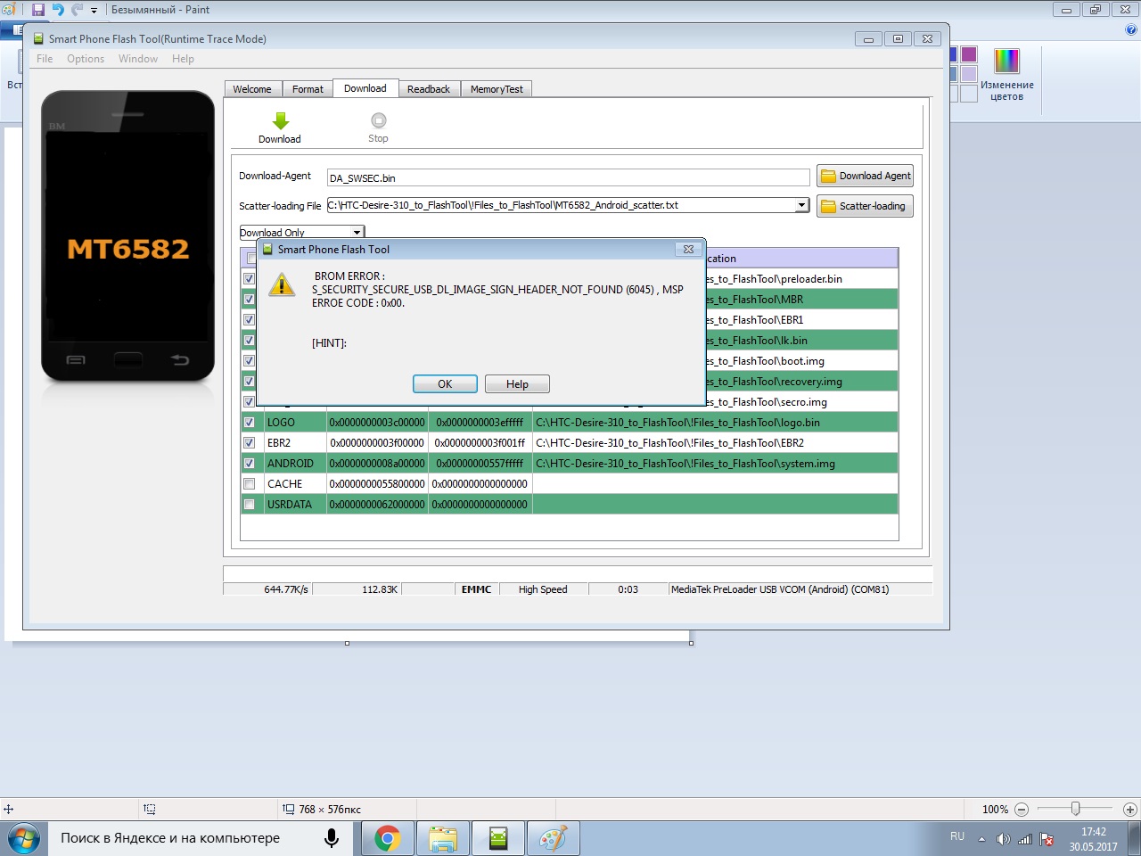Switch to the MemoryTest tab
The width and height of the screenshot is (1141, 856).
pos(497,89)
